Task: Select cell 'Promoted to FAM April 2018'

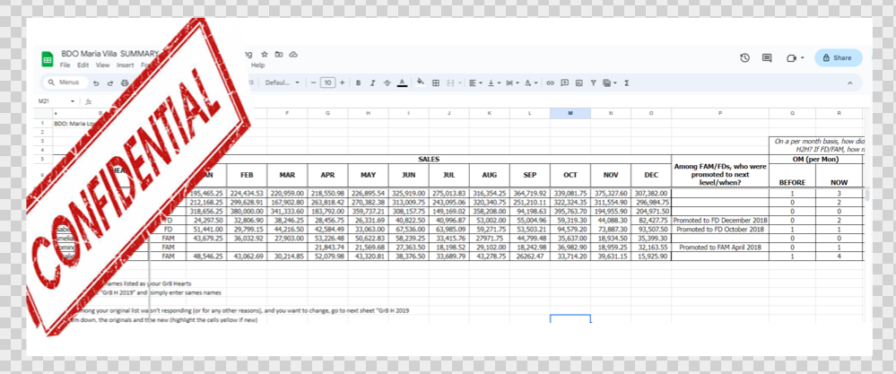Action: [x=720, y=248]
